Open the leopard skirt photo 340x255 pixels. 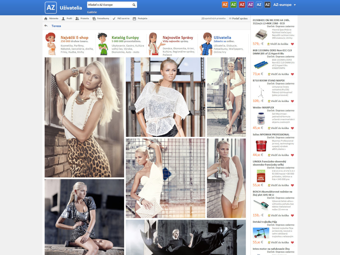pos(84,117)
